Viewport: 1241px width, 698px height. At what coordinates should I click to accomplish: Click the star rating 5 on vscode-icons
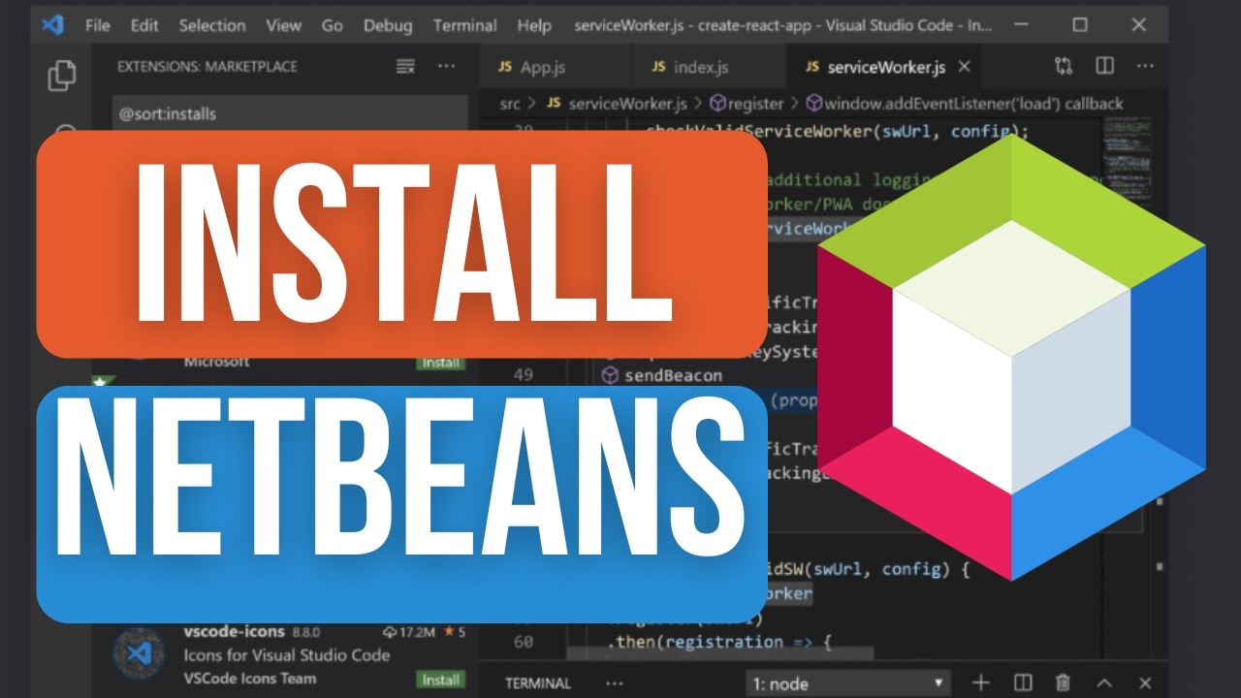click(x=455, y=632)
